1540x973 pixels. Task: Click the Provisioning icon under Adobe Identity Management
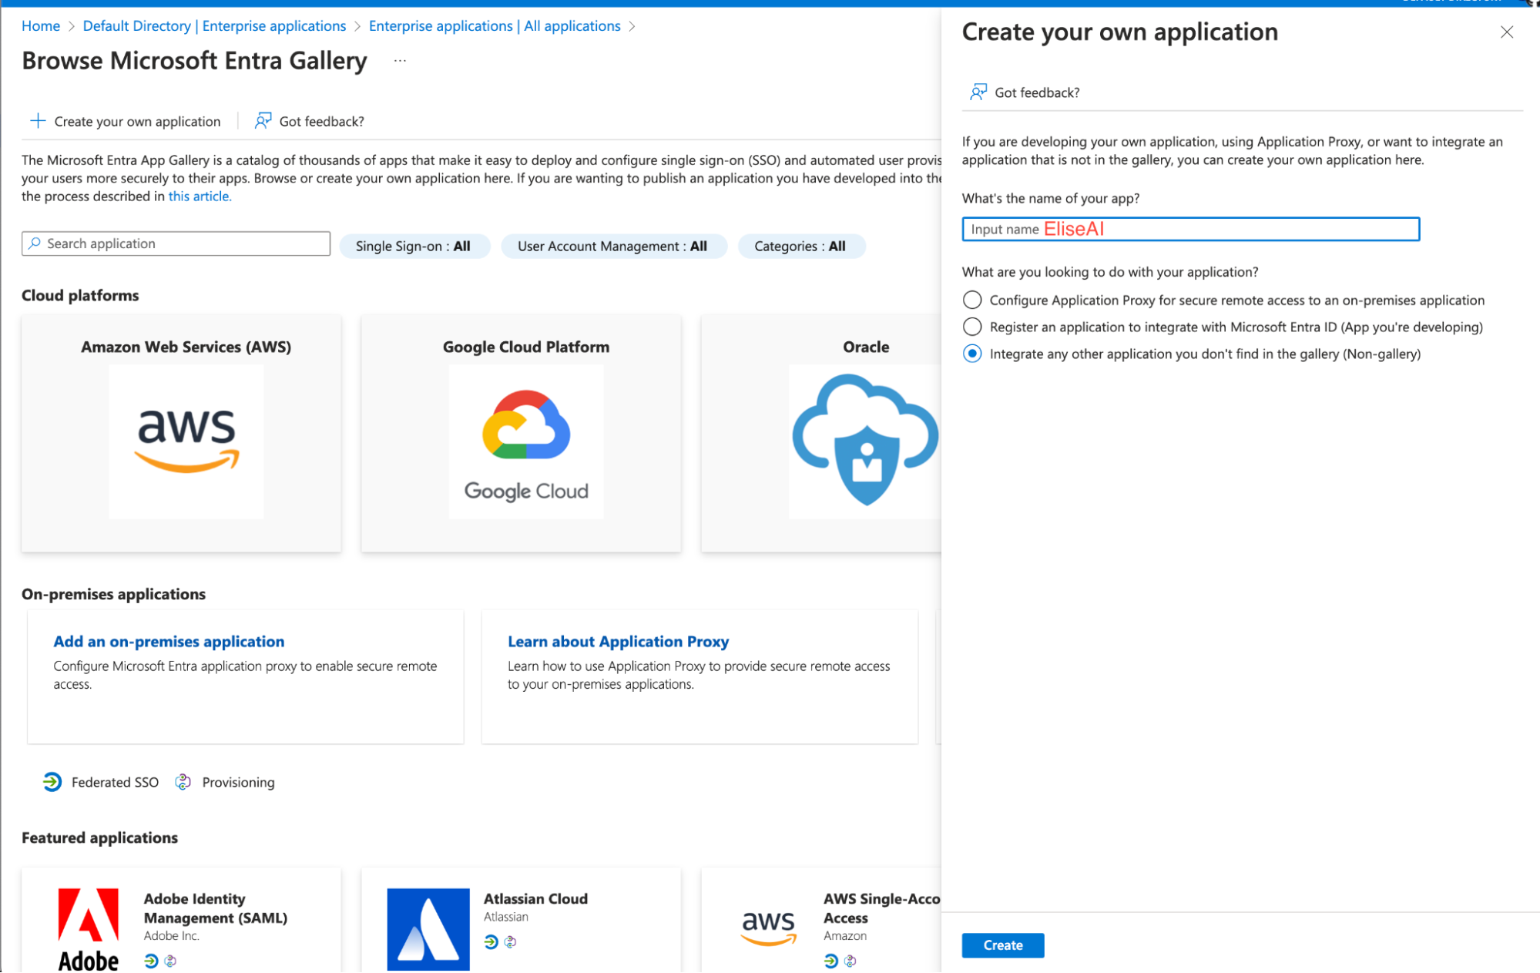pos(170,961)
